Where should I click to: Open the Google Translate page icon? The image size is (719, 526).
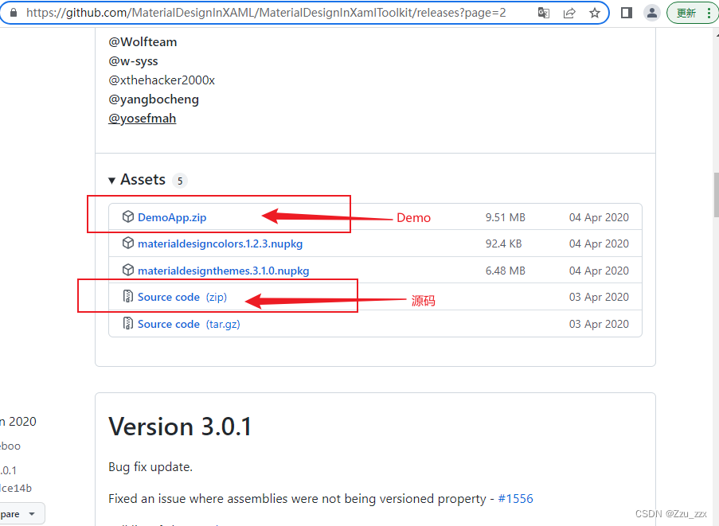click(543, 13)
